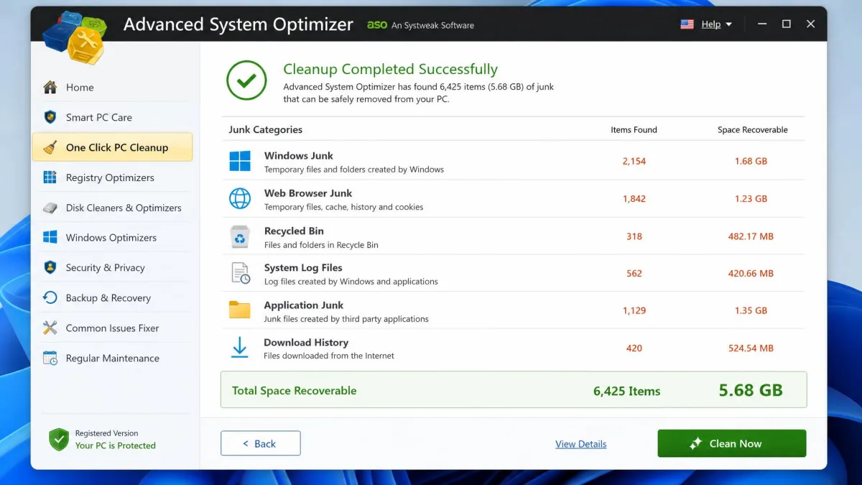
Task: Click the 482.17 MB space value
Action: [751, 236]
